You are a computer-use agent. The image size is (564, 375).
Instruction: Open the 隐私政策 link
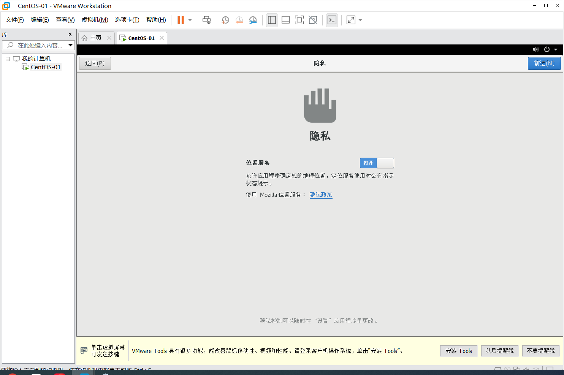tap(320, 195)
